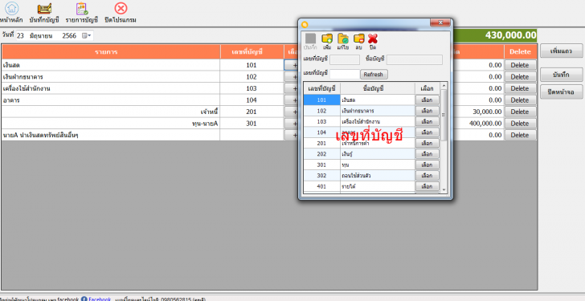Image resolution: width=585 pixels, height=301 pixels.
Task: Delete the เงินฝากธนาคาร row
Action: 520,77
